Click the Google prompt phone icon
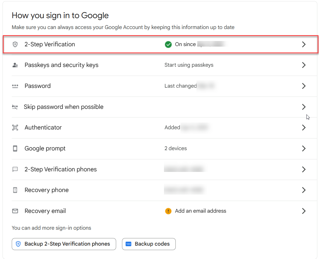 tap(15, 148)
